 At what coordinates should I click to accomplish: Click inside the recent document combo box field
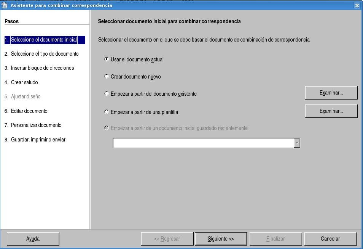(204, 143)
